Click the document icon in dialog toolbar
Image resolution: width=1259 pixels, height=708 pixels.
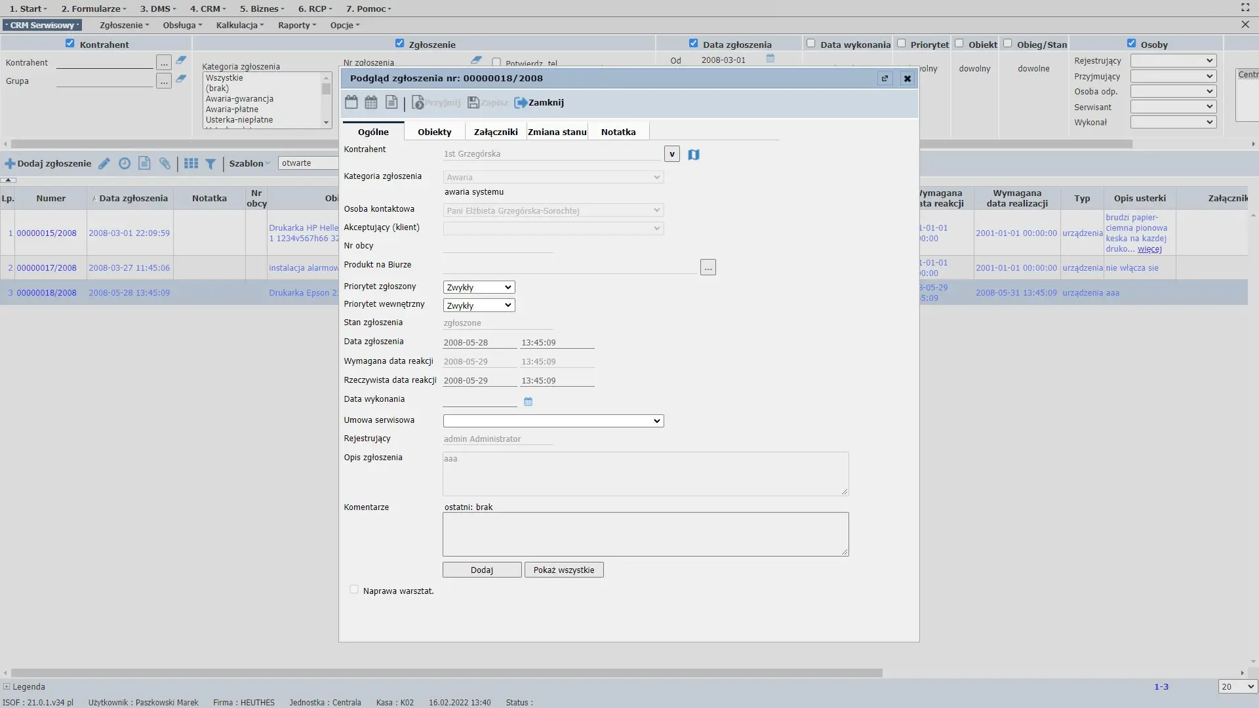click(391, 102)
